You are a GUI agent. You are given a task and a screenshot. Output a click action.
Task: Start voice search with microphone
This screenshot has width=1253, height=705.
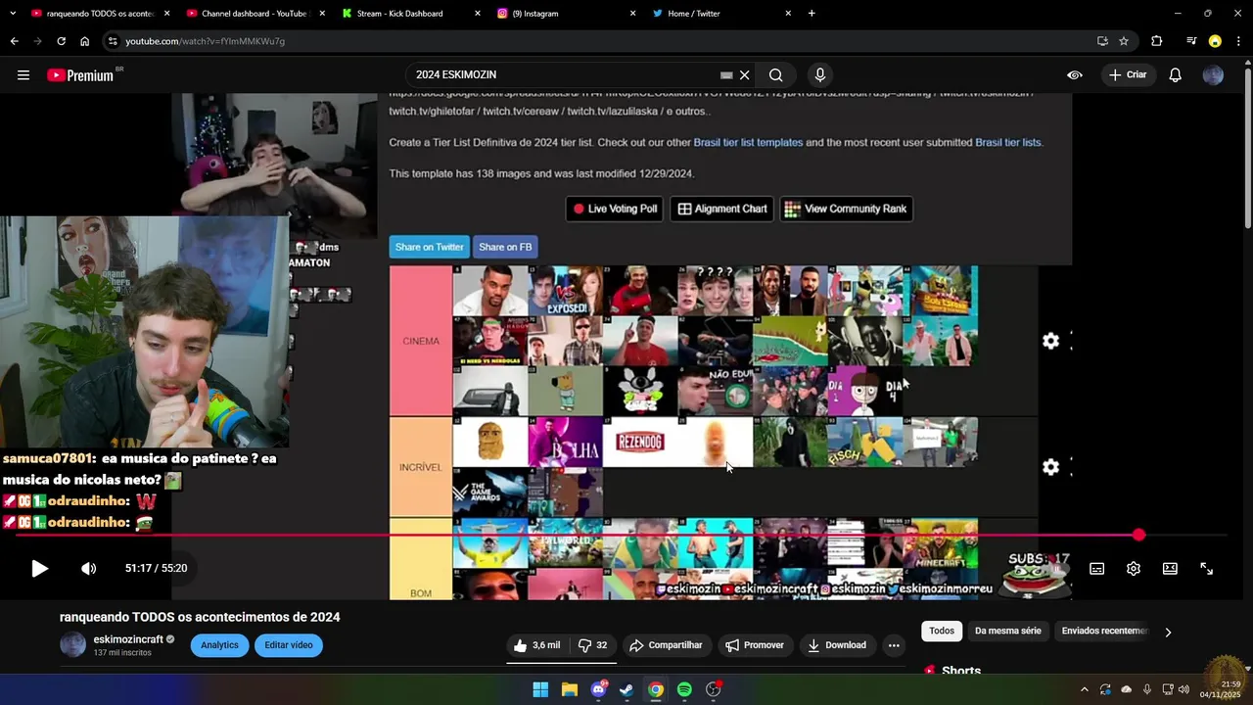coord(820,75)
